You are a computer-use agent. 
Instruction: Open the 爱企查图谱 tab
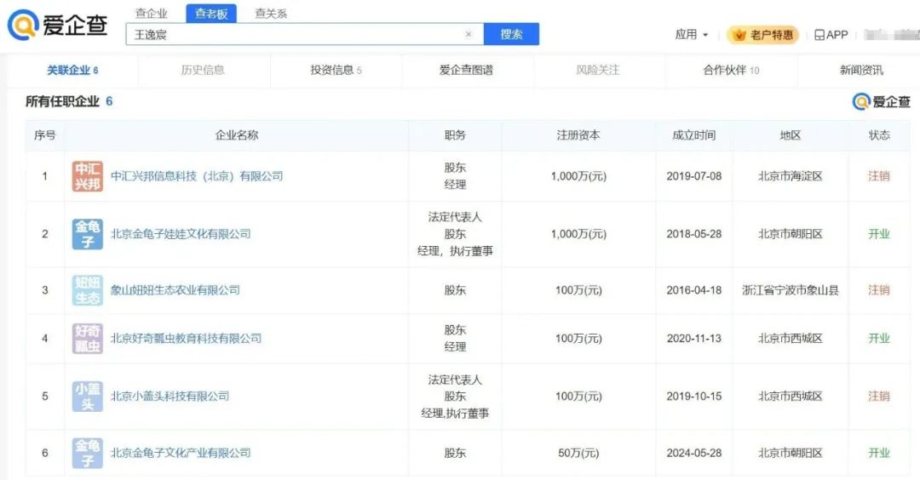point(467,71)
